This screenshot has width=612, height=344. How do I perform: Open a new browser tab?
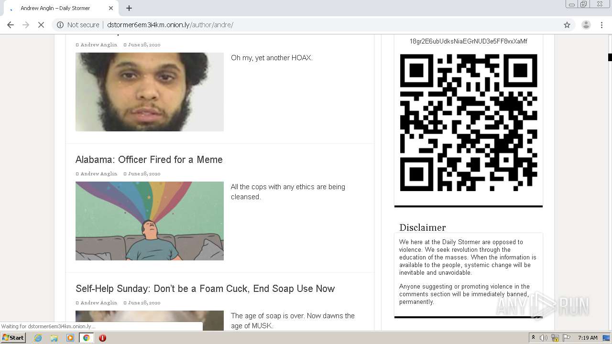[x=129, y=8]
